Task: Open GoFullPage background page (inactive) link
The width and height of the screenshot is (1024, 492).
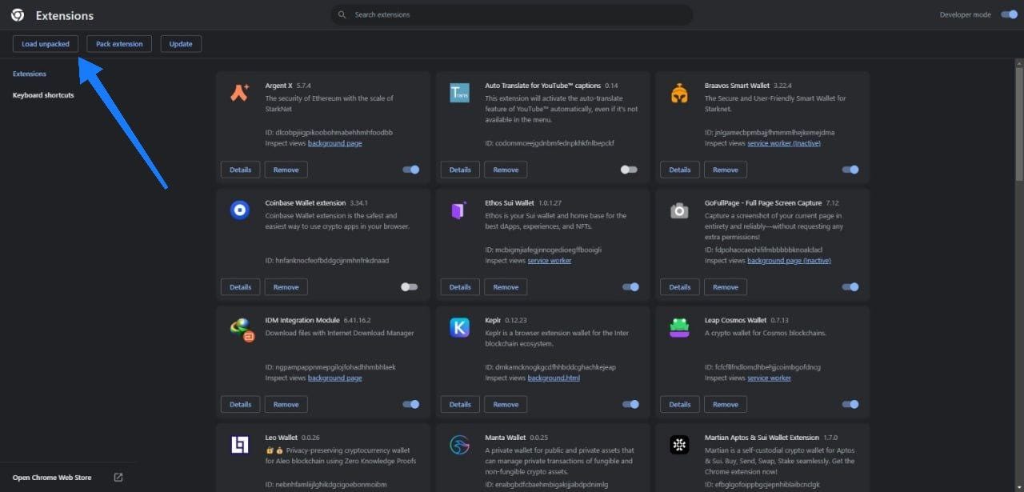Action: [789, 261]
